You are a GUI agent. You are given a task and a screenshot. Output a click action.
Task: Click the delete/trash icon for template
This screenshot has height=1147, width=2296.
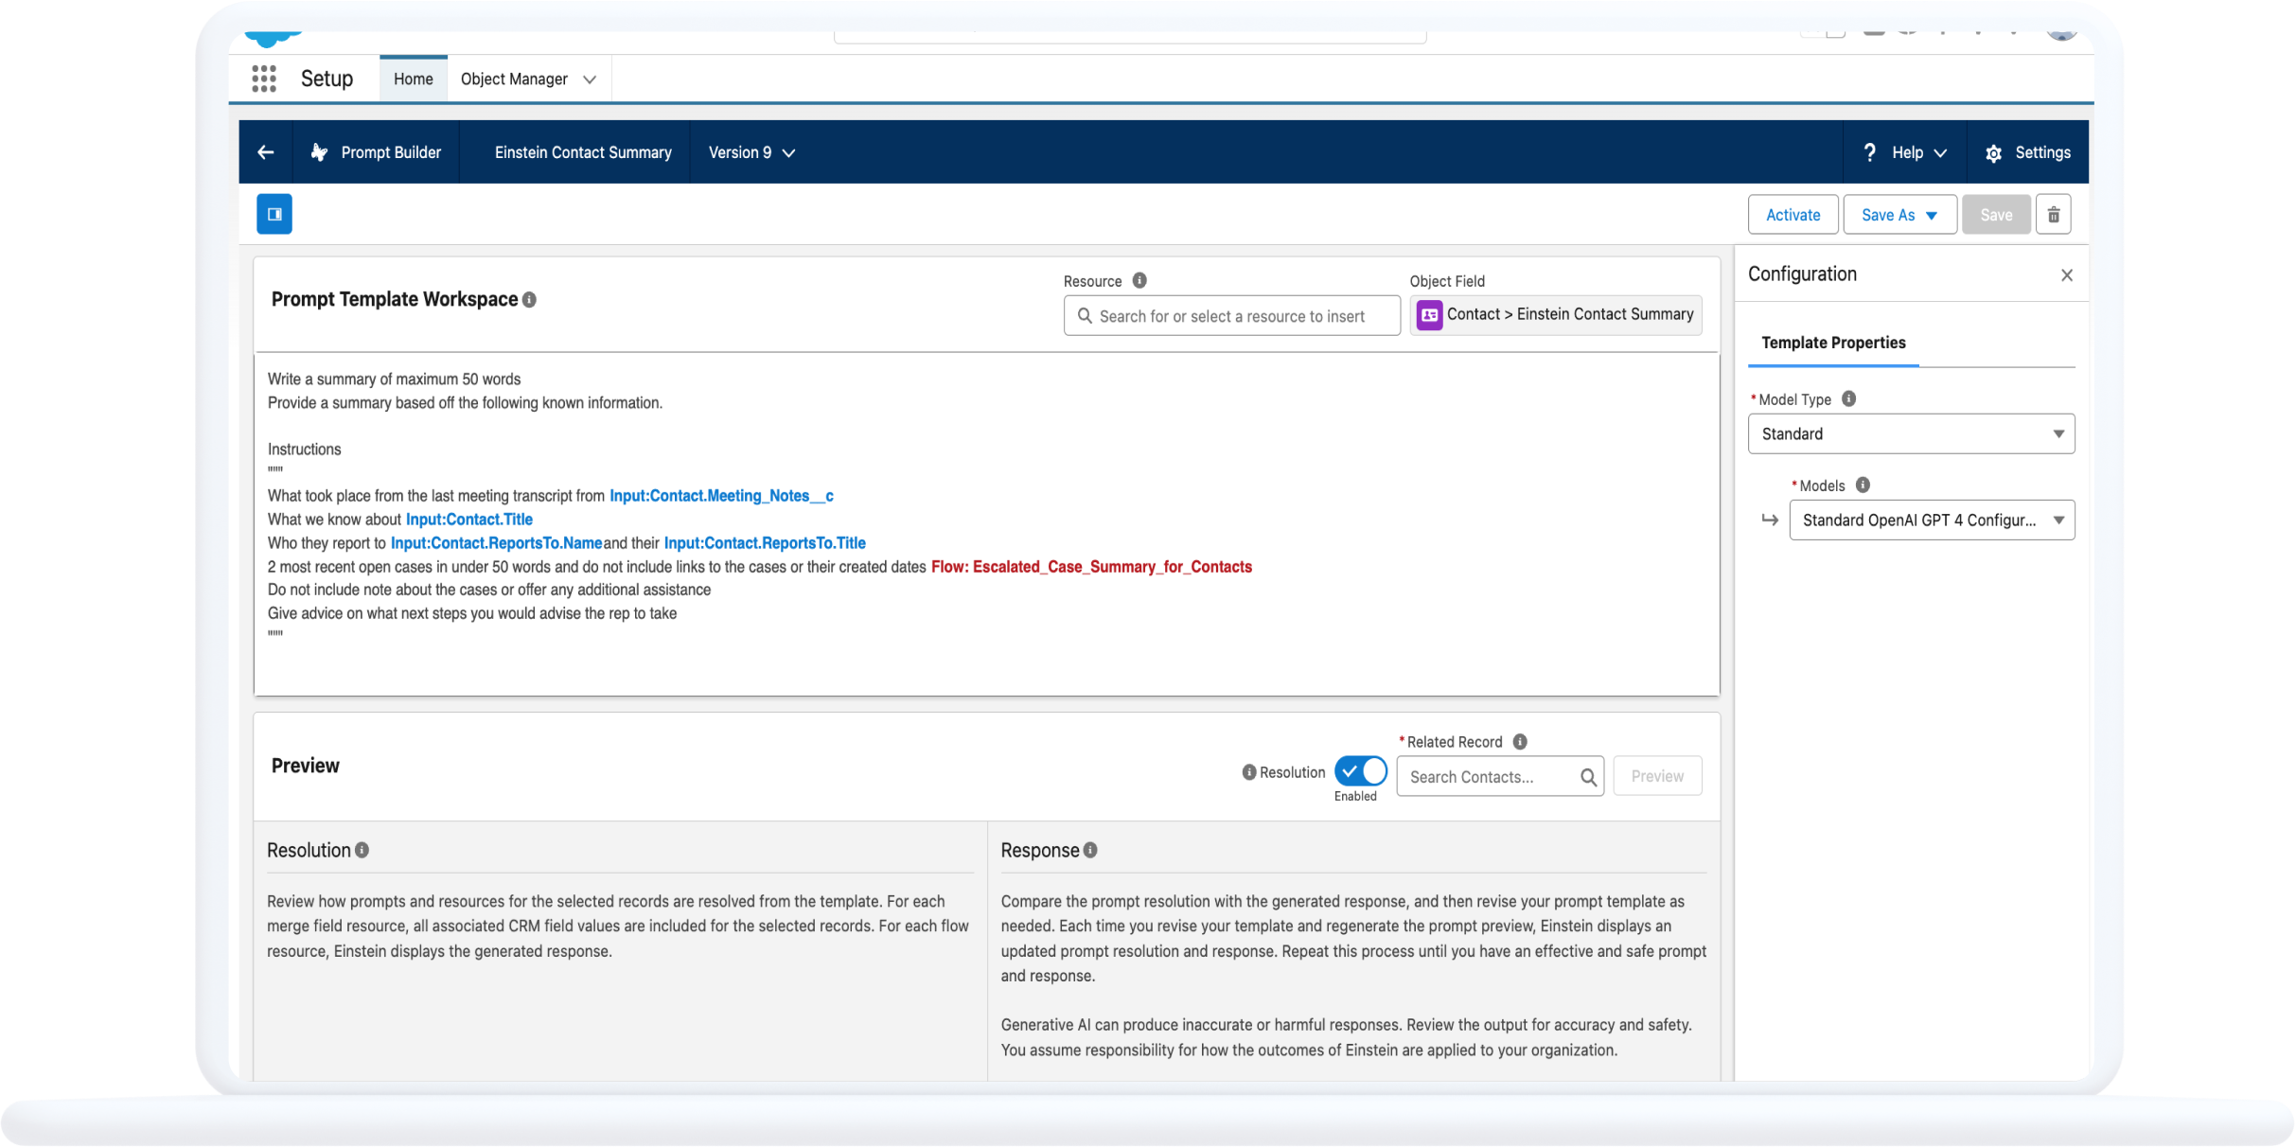[x=2053, y=214]
